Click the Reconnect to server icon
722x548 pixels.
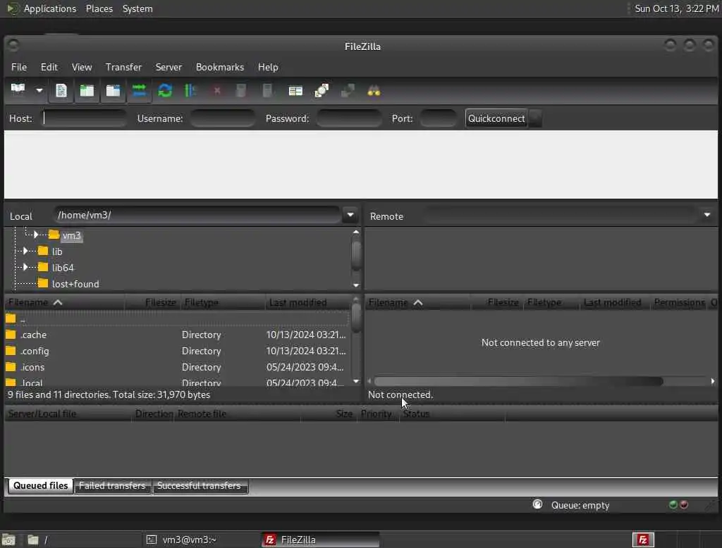click(267, 91)
